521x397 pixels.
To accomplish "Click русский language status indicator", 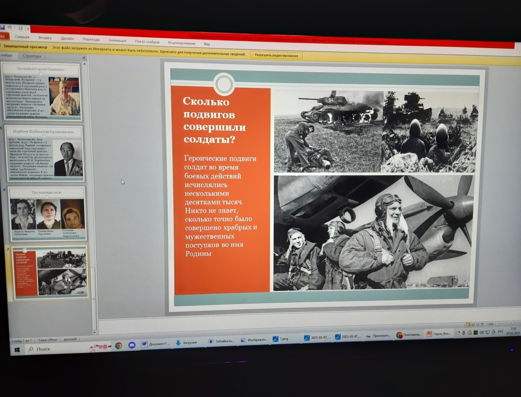I will [x=70, y=339].
